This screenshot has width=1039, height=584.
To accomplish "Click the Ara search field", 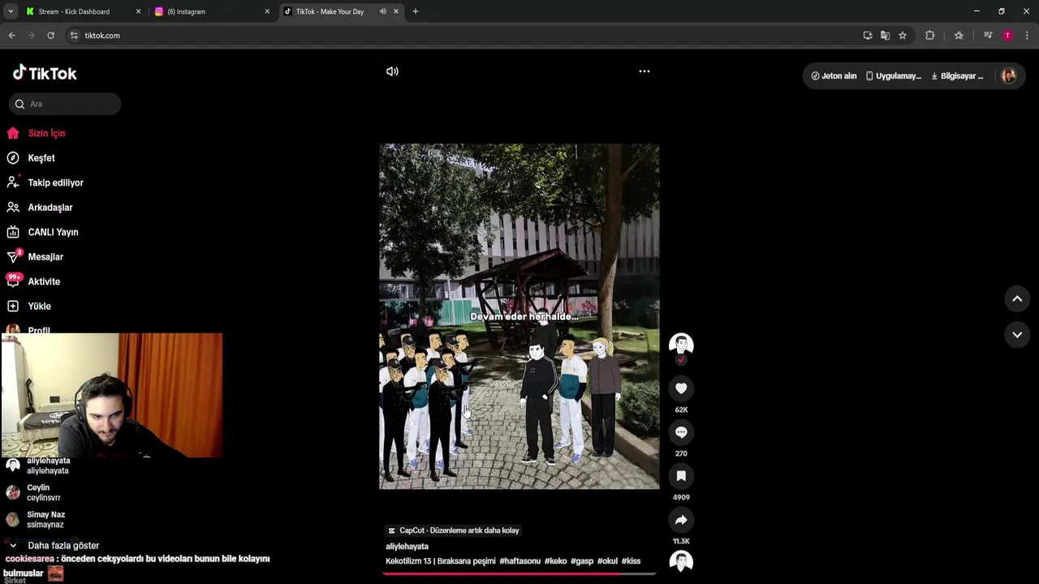I will click(65, 104).
